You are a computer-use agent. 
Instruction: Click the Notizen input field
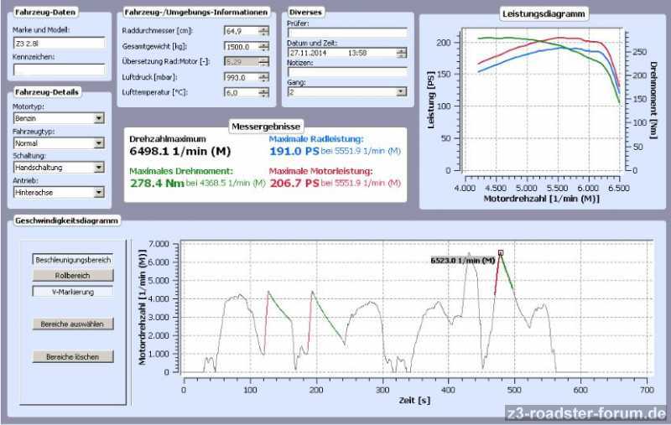pyautogui.click(x=346, y=72)
